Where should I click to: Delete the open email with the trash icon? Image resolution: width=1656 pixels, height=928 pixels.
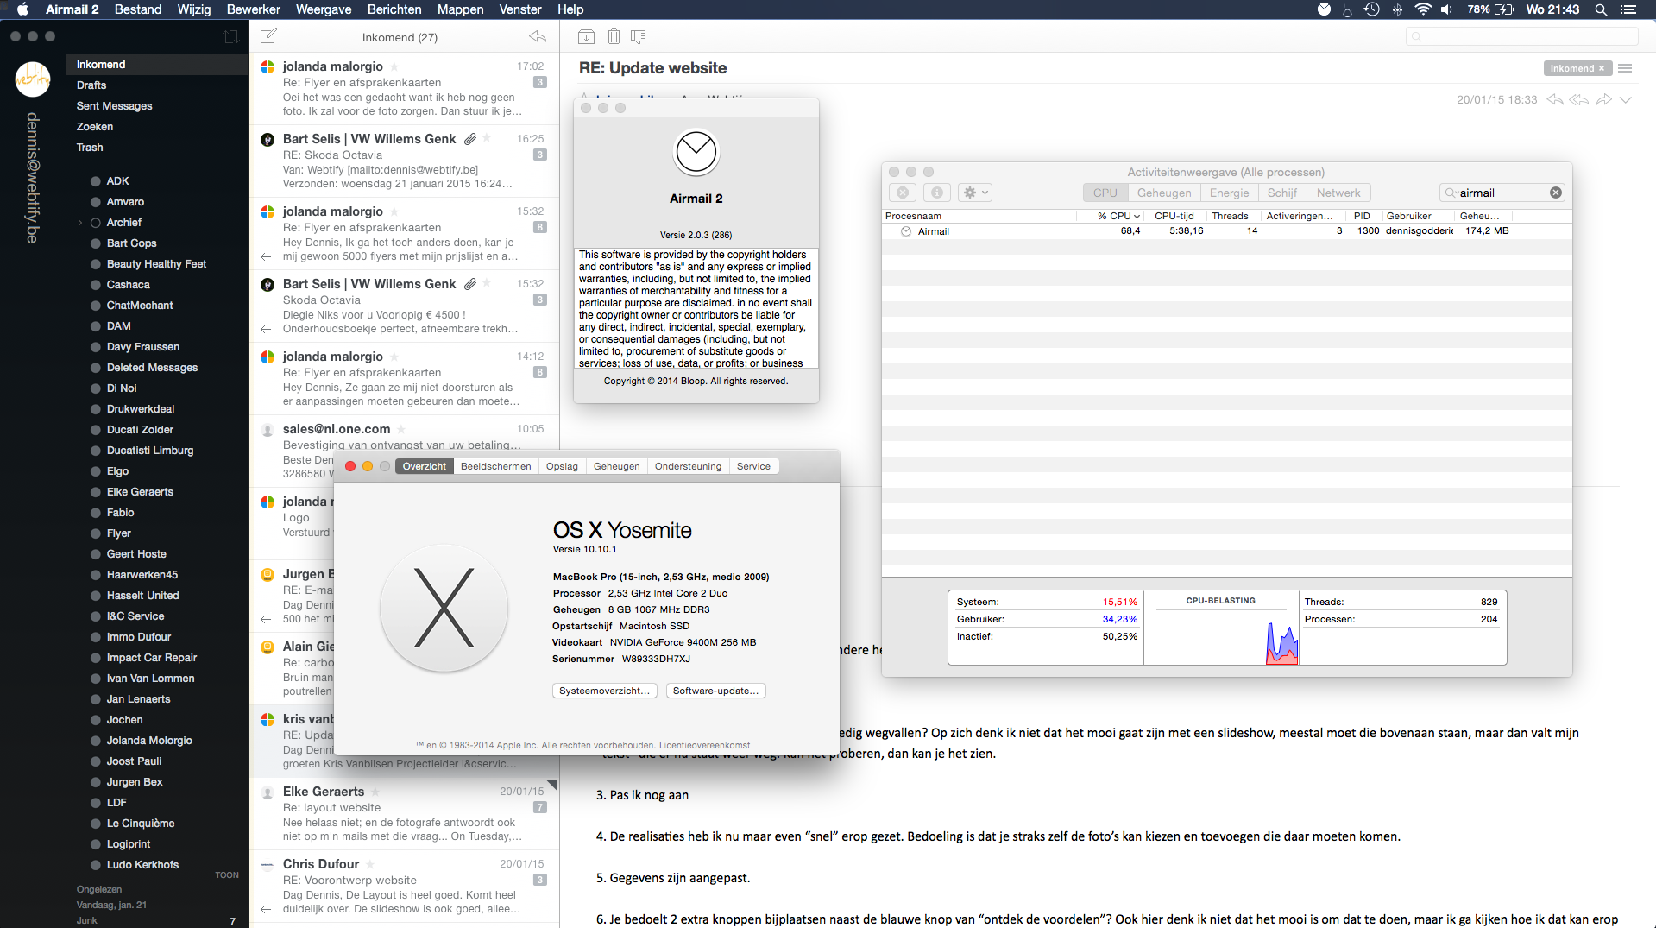tap(614, 36)
